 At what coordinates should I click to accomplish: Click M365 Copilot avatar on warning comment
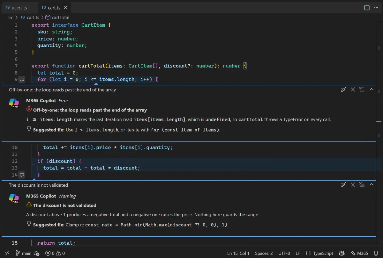coord(14,198)
